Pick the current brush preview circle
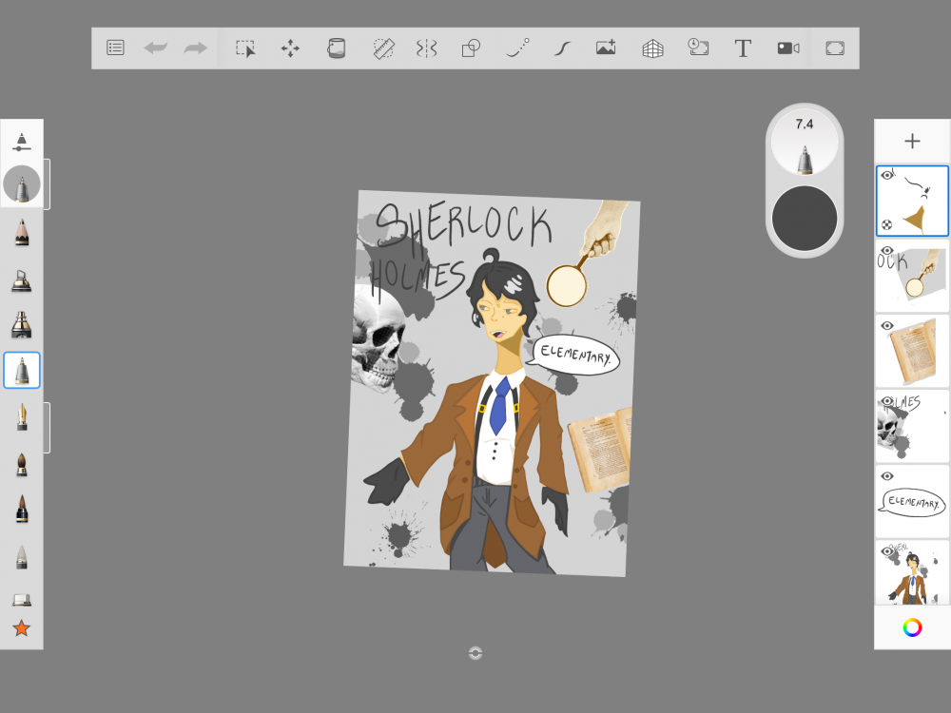Viewport: 951px width, 713px height. (22, 183)
